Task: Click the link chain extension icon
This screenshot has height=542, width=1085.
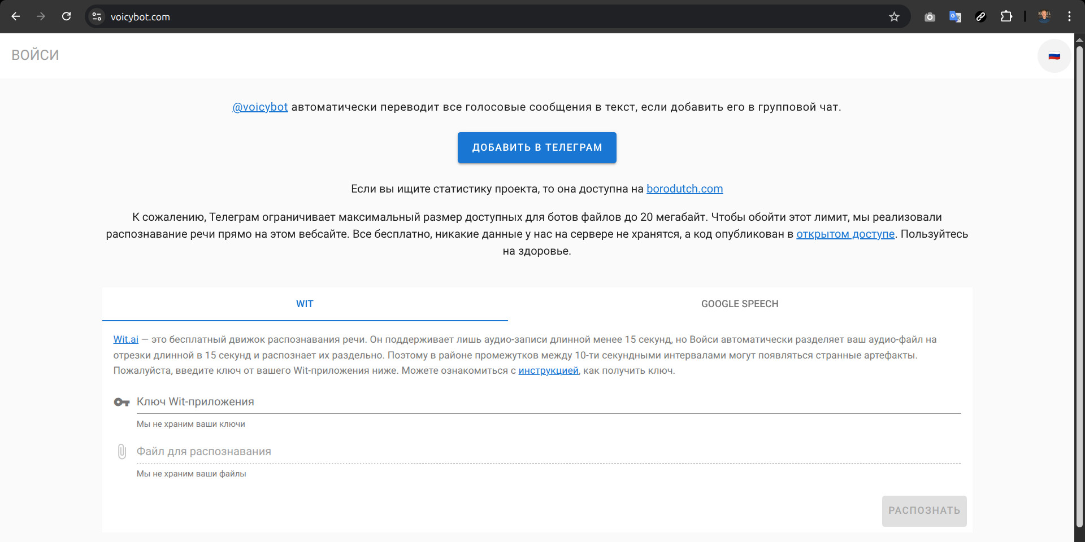Action: [980, 17]
